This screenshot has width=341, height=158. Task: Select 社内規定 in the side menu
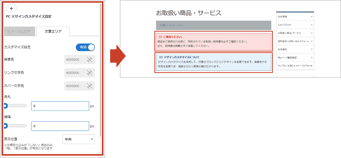pyautogui.click(x=294, y=50)
